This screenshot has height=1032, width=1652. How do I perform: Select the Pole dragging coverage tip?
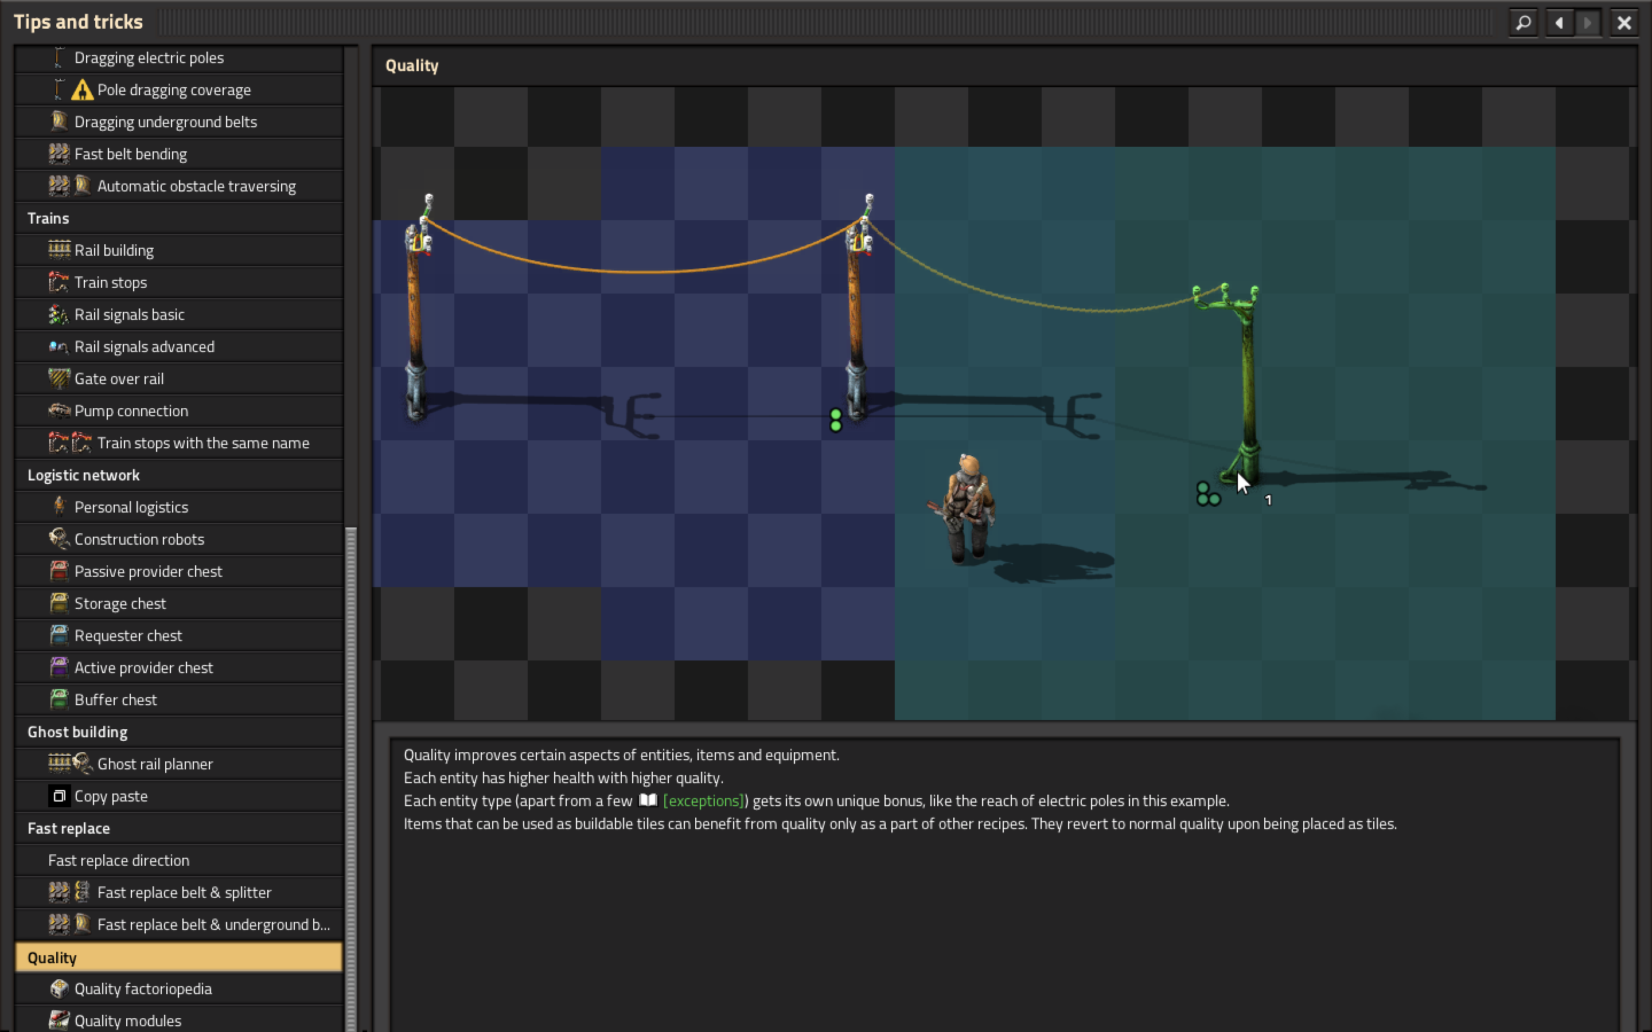[x=179, y=90]
